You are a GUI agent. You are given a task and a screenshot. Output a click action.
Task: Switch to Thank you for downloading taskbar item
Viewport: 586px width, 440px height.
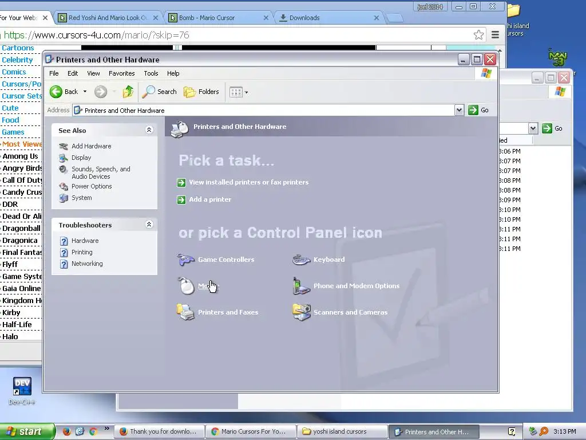pos(160,431)
